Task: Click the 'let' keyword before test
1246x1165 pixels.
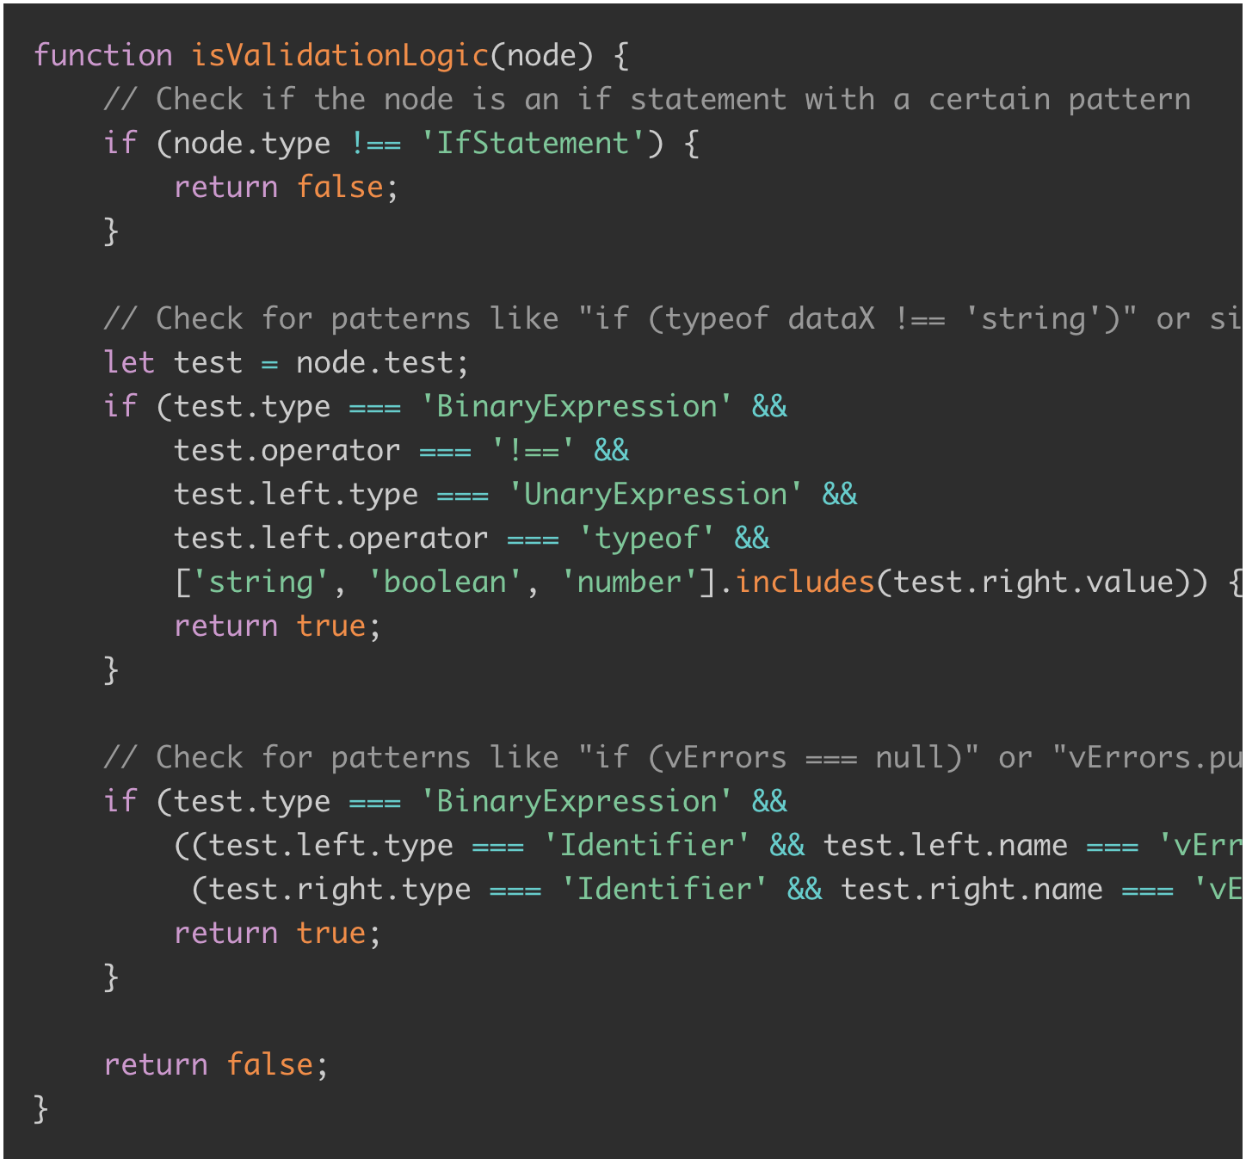Action: pos(129,362)
